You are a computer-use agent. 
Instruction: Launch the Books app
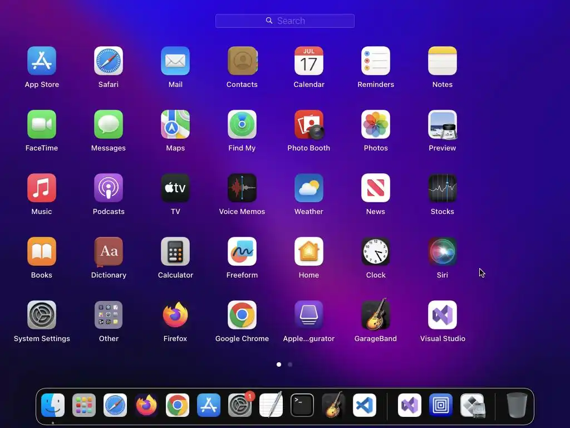click(41, 251)
